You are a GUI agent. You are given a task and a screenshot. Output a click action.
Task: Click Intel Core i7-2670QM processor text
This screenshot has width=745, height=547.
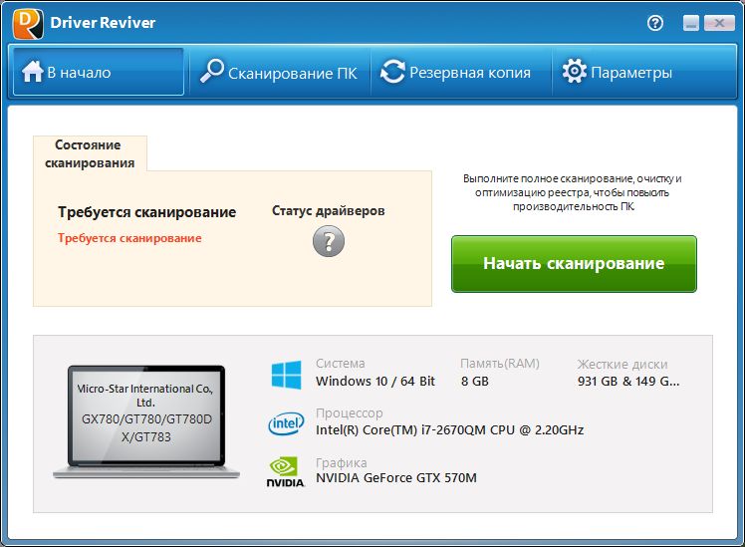tap(449, 430)
